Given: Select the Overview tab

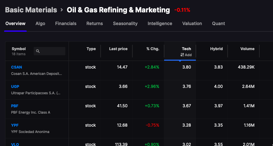Looking at the screenshot, I should (15, 23).
